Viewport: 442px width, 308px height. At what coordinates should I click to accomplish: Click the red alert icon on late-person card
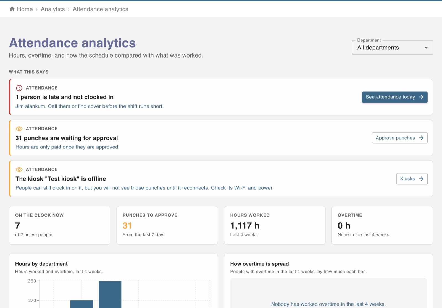point(19,88)
